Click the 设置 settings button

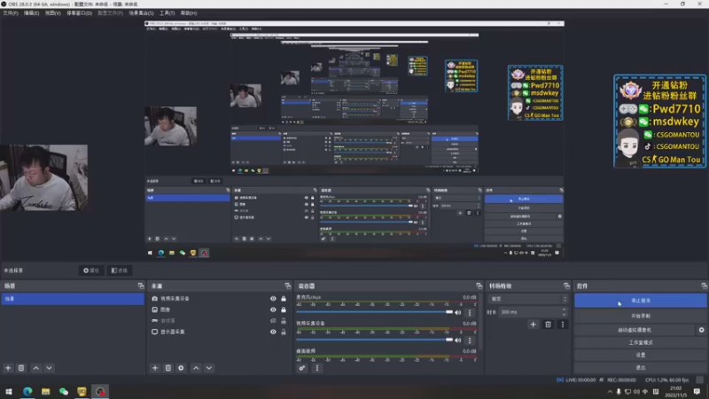click(641, 356)
